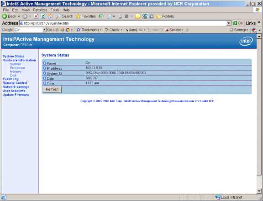
Task: Click the info icon beside Date
Action: 44,78
